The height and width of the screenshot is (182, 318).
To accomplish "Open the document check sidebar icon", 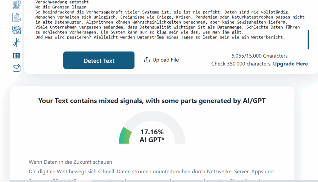I will coord(16,17).
